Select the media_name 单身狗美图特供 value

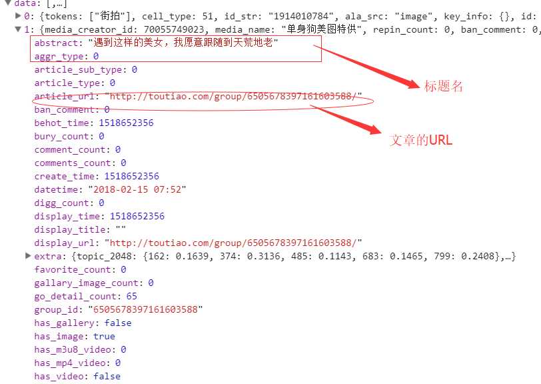pos(324,29)
